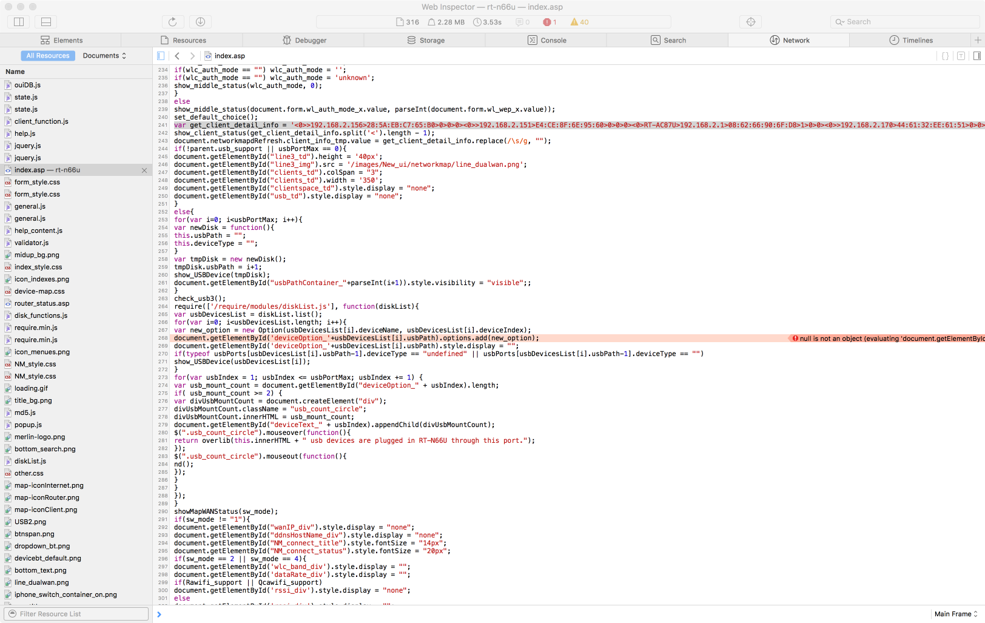Switch to the Resources tab
The width and height of the screenshot is (985, 623).
point(183,40)
